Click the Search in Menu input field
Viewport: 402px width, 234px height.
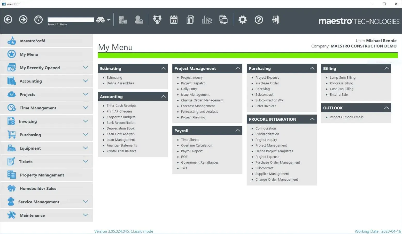coord(71,20)
